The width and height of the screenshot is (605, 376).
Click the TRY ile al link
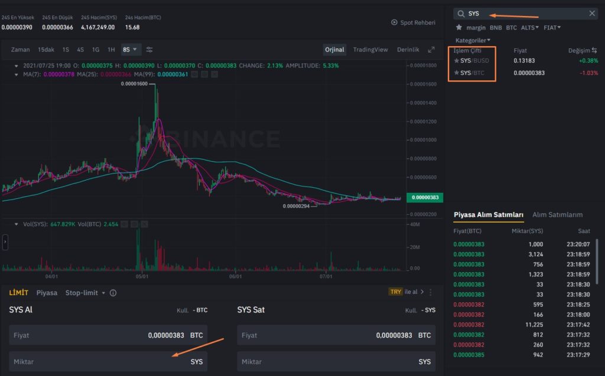pos(406,292)
